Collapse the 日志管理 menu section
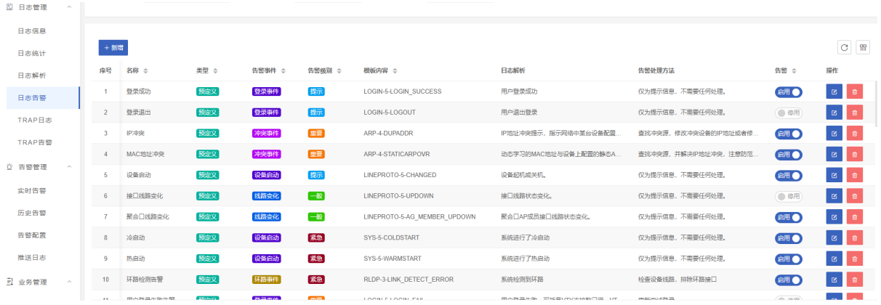 69,7
